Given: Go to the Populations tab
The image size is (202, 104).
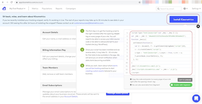Looking at the screenshot, I should click(x=47, y=9).
